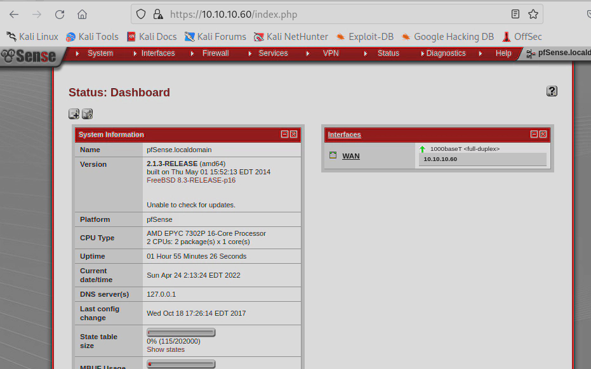Viewport: 591px width, 369px height.
Task: Click the pfSense logo
Action: coord(29,56)
